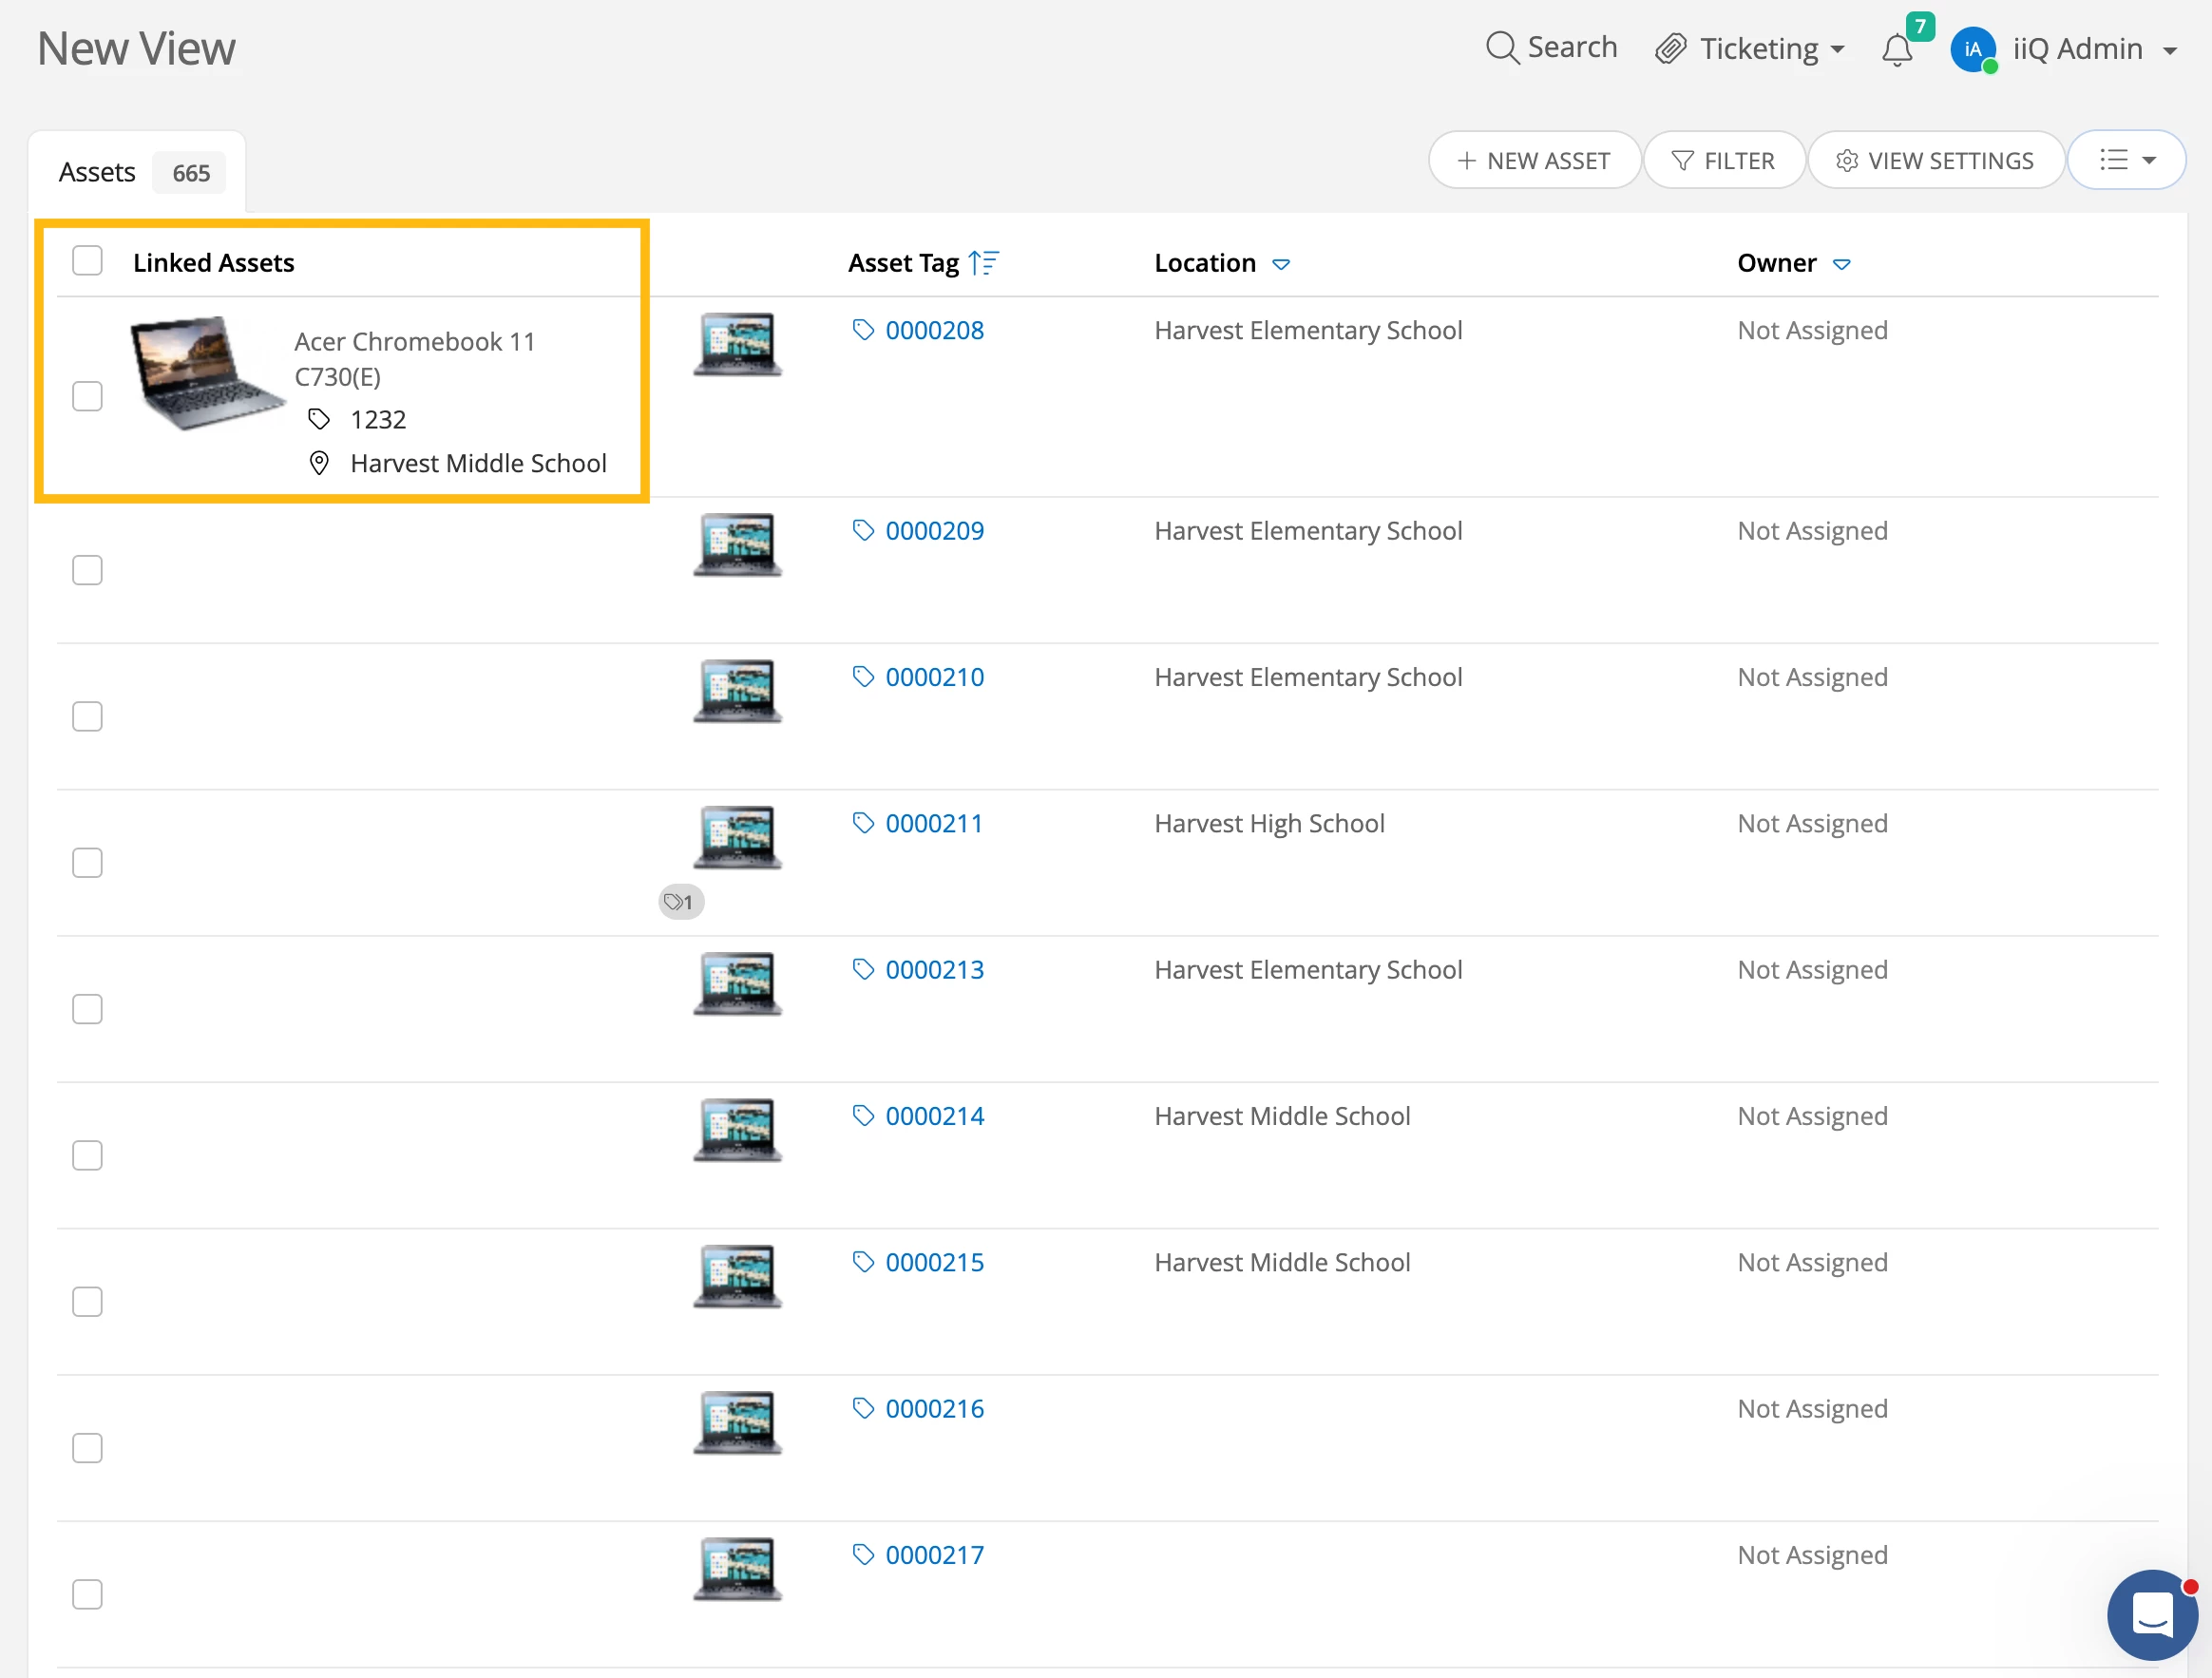
Task: Open asset tag link 0000209
Action: point(934,530)
